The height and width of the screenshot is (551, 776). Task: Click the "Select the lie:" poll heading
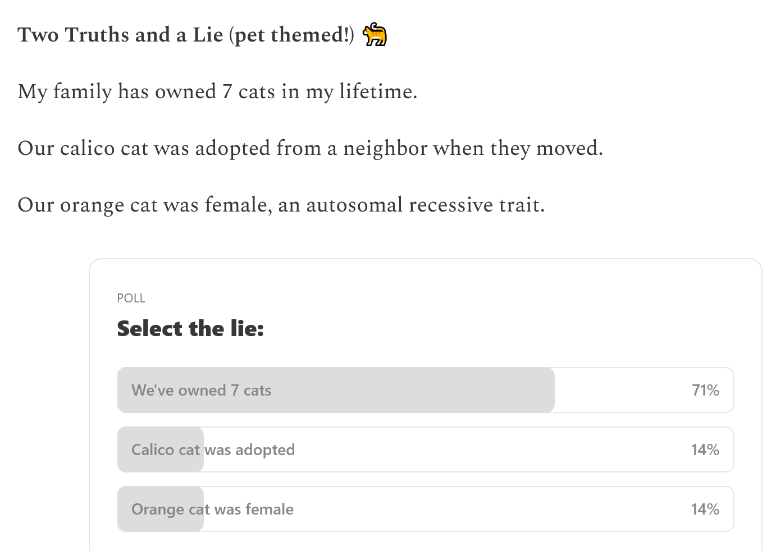click(190, 329)
